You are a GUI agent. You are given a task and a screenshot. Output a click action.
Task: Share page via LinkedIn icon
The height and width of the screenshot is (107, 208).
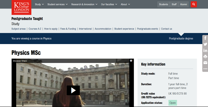click(x=205, y=51)
